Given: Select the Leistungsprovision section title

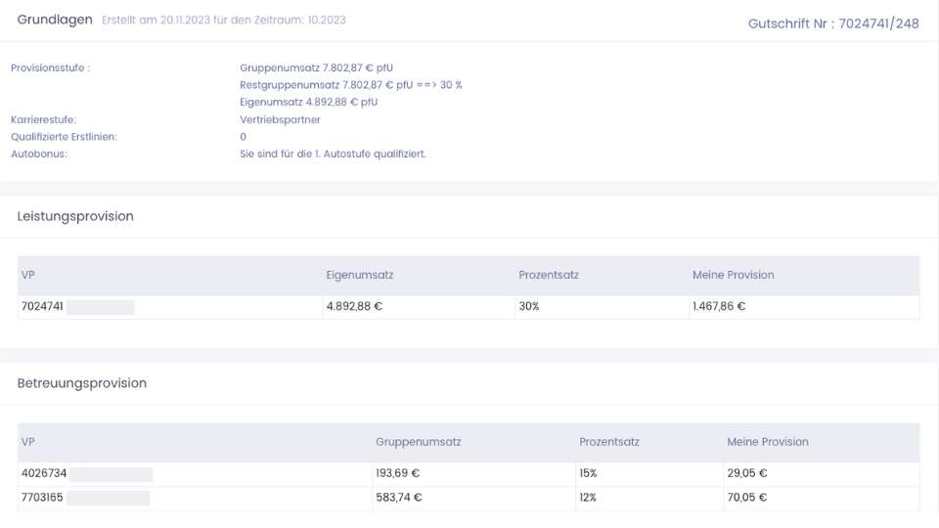Looking at the screenshot, I should coord(75,216).
